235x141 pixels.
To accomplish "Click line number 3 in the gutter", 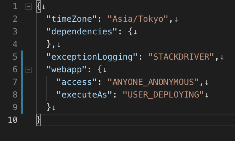I will 15,32.
